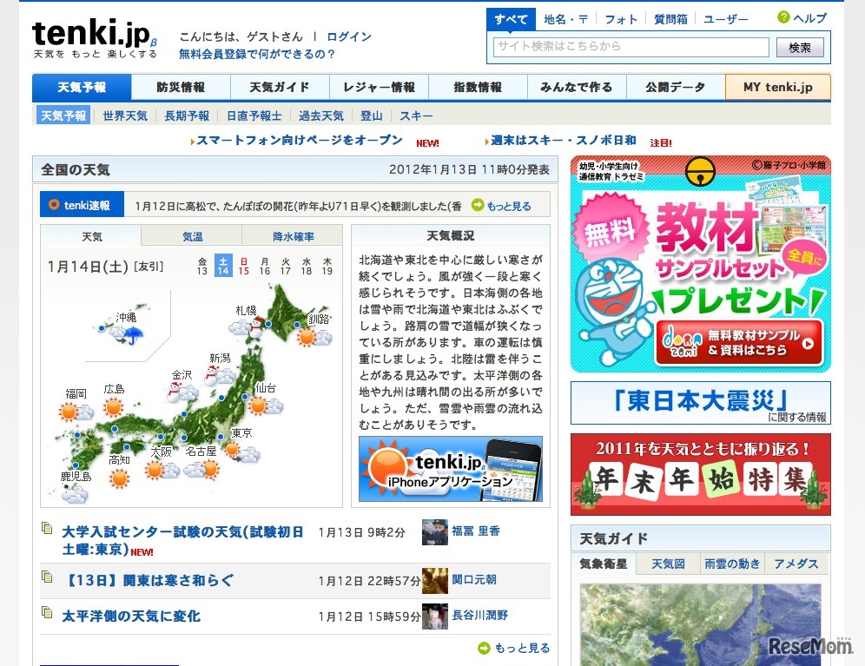The image size is (865, 666).
Task: Open the ログイン link
Action: [348, 36]
